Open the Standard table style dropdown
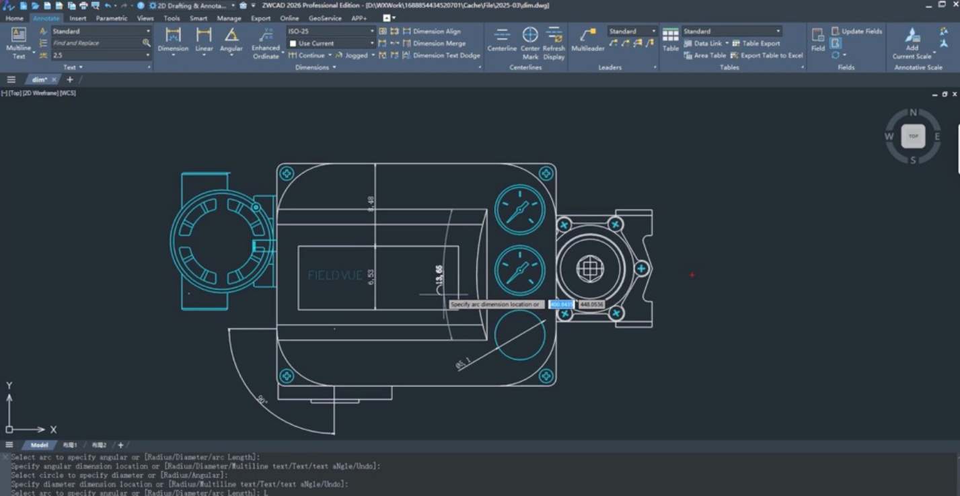The width and height of the screenshot is (960, 496). point(778,32)
